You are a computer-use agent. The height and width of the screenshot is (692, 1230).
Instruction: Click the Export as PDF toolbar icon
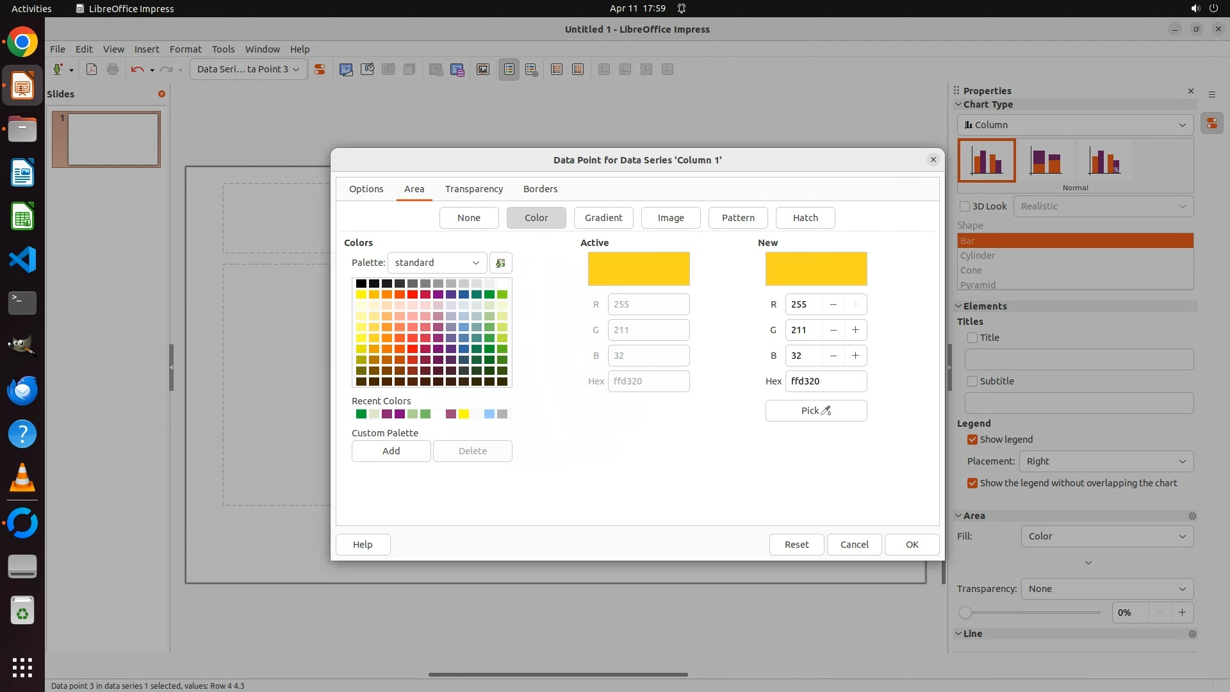[92, 69]
